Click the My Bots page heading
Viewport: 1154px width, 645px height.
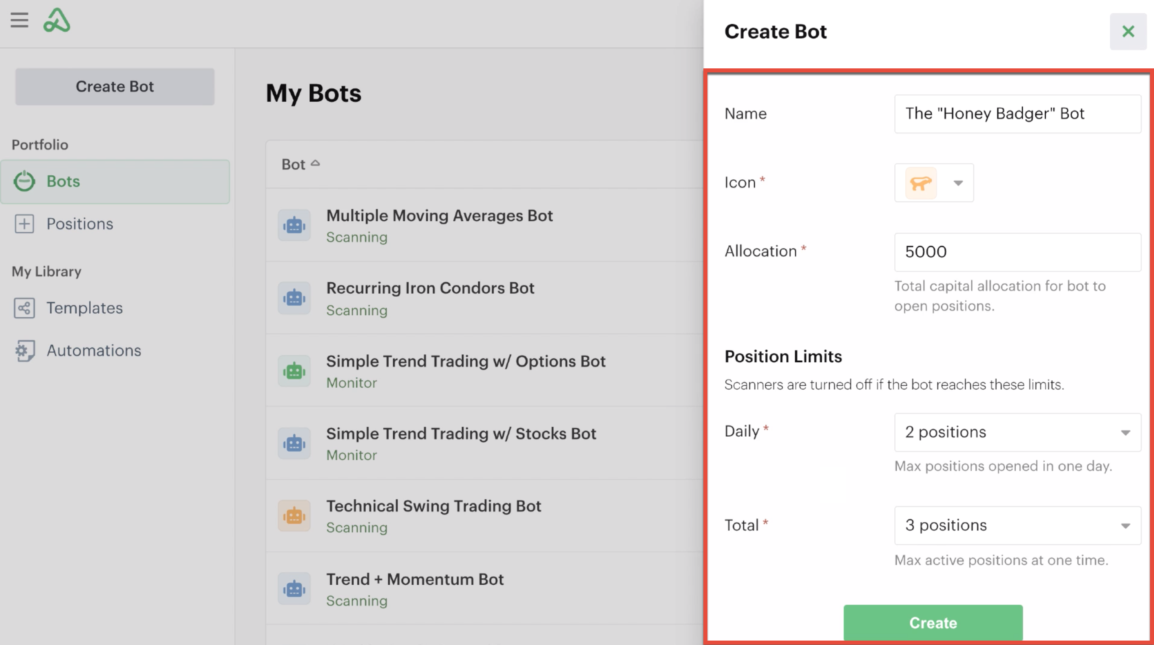(313, 94)
